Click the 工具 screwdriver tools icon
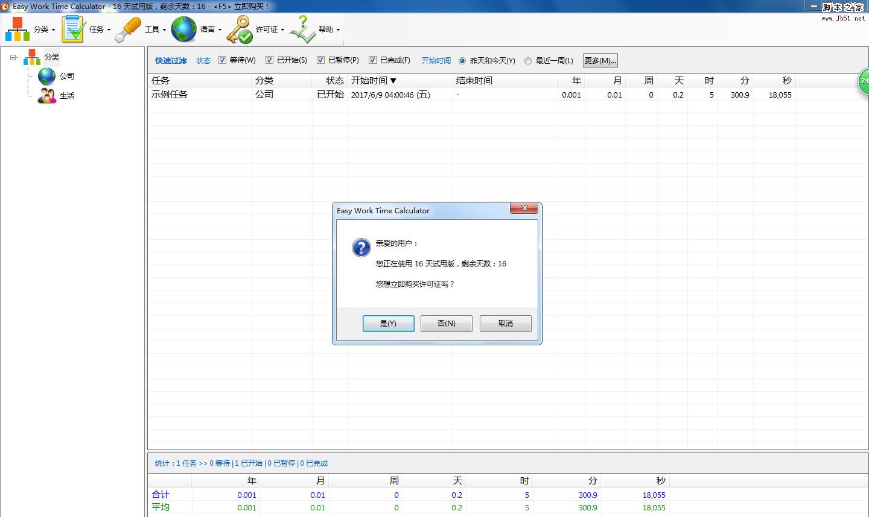869x517 pixels. [128, 29]
